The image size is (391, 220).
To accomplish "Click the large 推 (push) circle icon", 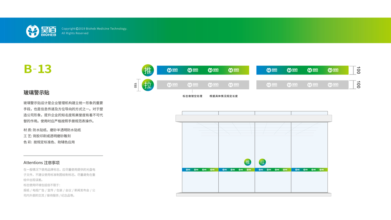I will point(148,70).
